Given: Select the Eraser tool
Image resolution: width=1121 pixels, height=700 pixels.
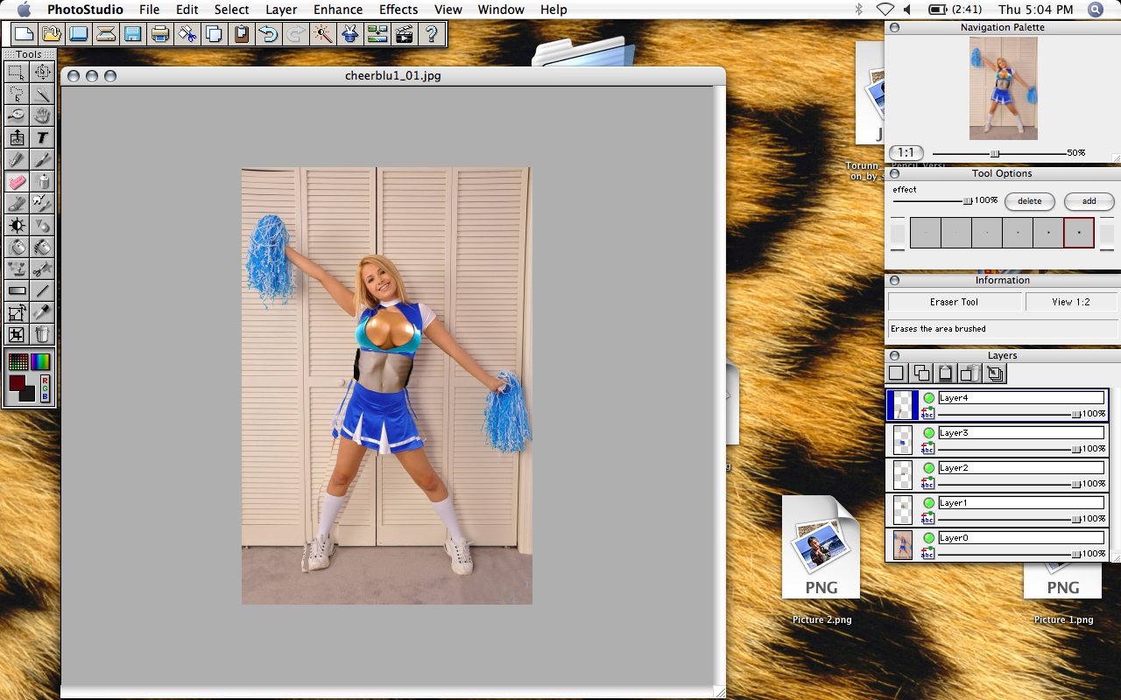Looking at the screenshot, I should point(17,181).
